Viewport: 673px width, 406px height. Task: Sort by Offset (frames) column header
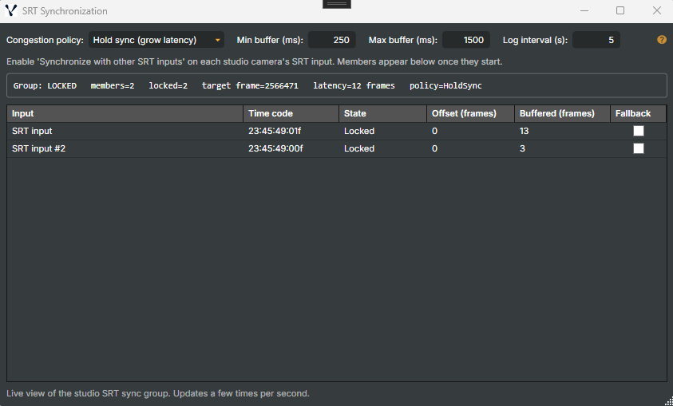tap(470, 113)
